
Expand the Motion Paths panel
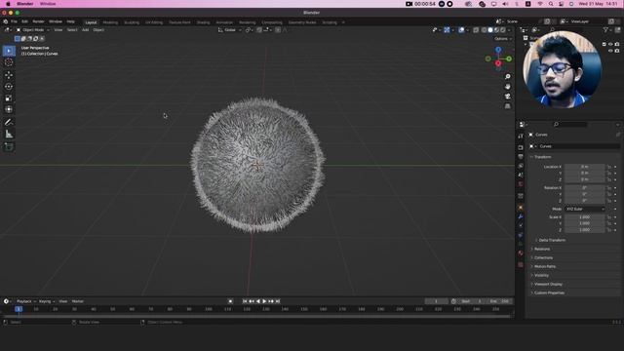click(x=544, y=266)
